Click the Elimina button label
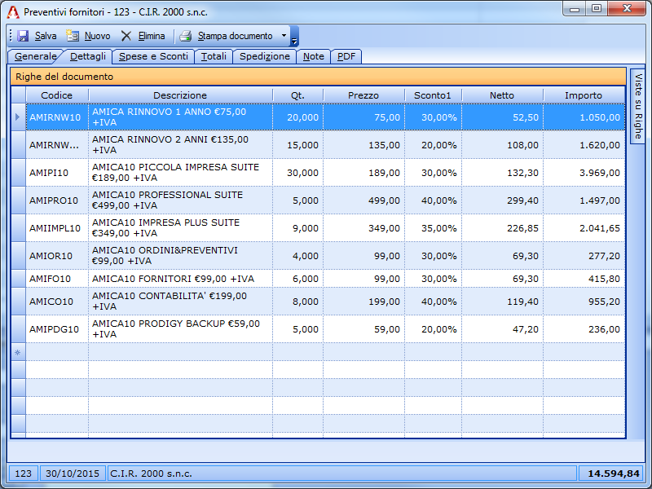652x489 pixels. click(x=152, y=36)
